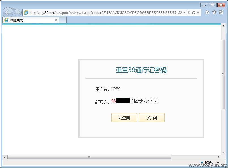This screenshot has height=168, width=228.
Task: Open the zoom level dropdown arrow
Action: click(218, 163)
